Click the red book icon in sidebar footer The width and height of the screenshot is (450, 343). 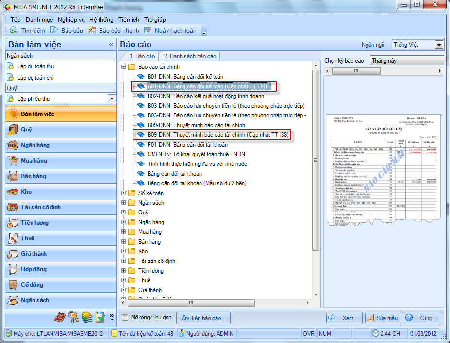click(60, 317)
